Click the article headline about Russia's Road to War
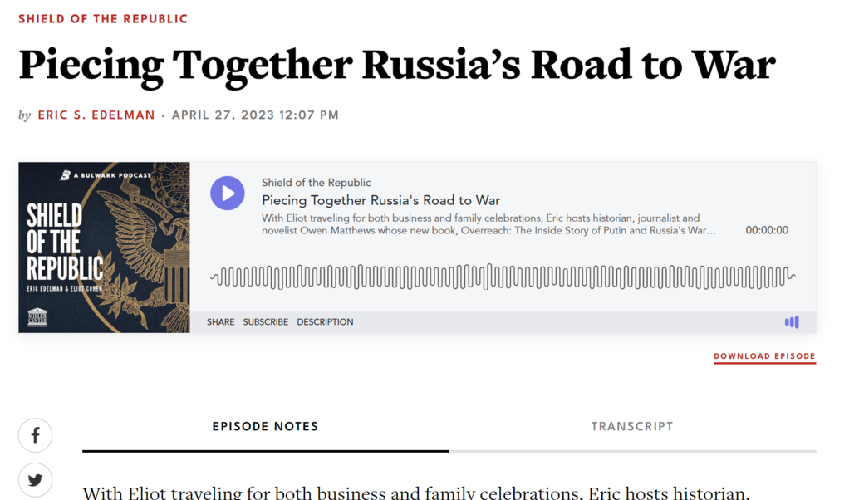The image size is (864, 500). tap(396, 66)
